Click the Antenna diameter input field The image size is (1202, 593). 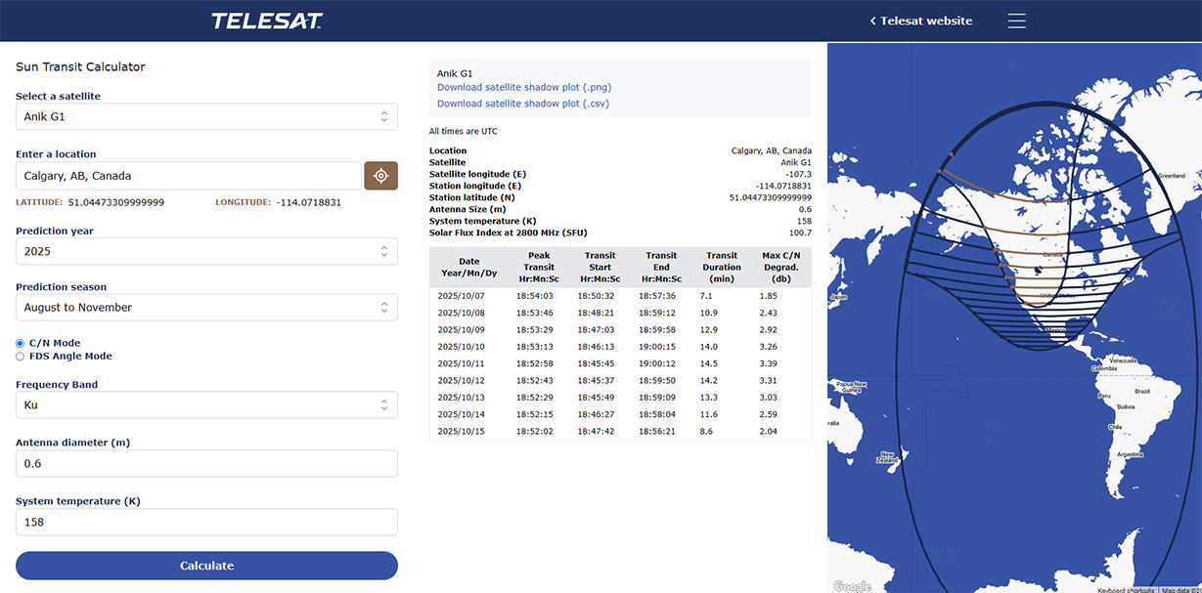206,463
